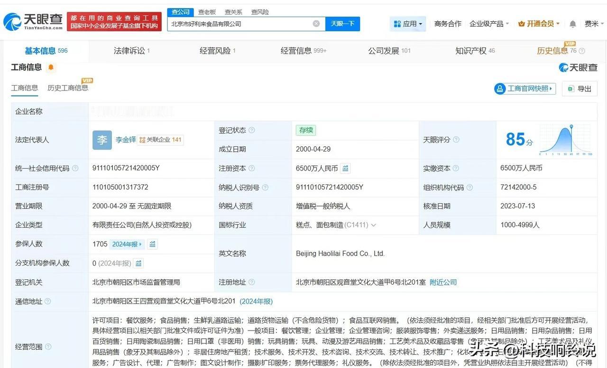Click the red promotional banner beside the logo

pyautogui.click(x=114, y=22)
